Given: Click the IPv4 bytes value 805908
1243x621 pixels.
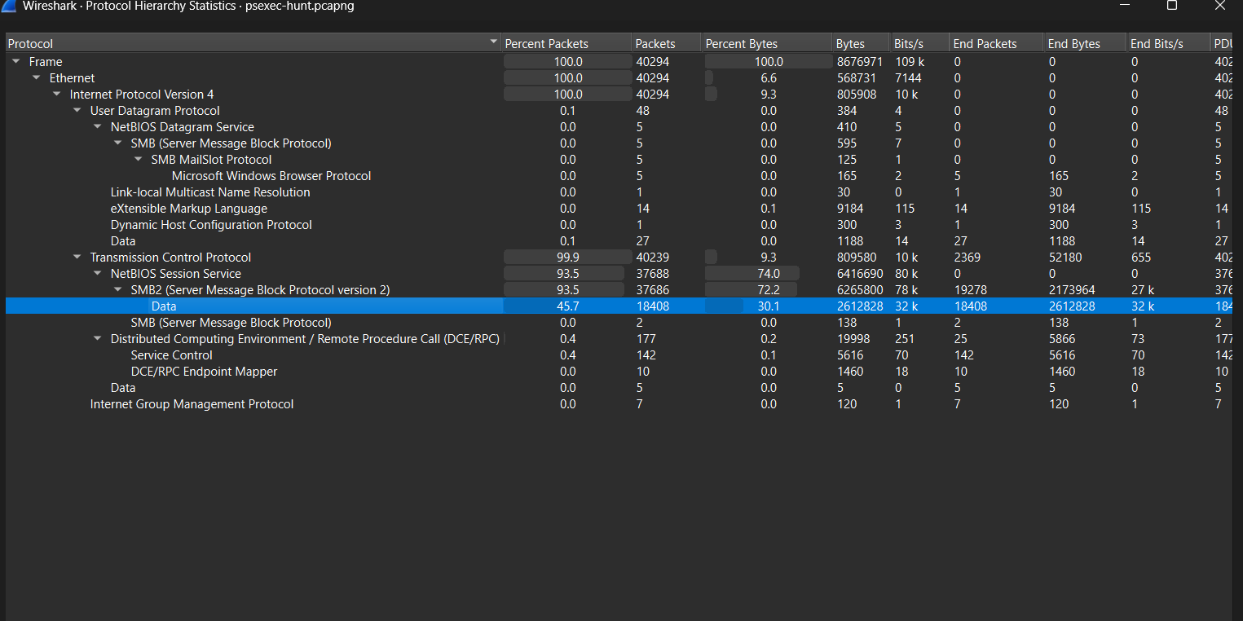Looking at the screenshot, I should click(x=856, y=95).
